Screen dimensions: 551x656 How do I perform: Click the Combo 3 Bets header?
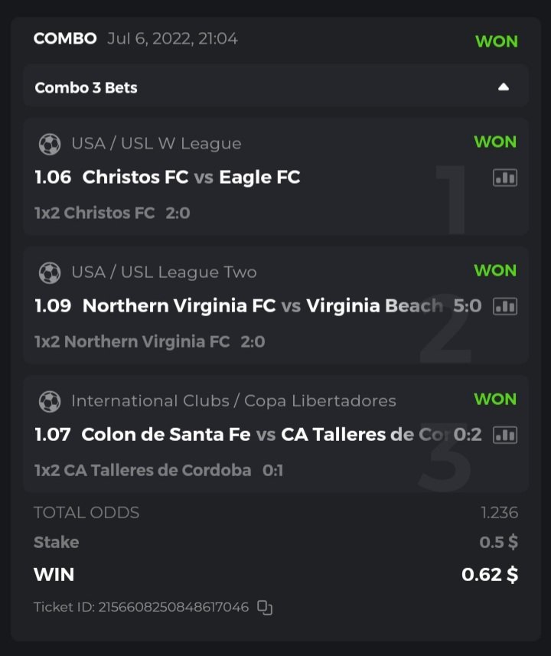[x=86, y=87]
